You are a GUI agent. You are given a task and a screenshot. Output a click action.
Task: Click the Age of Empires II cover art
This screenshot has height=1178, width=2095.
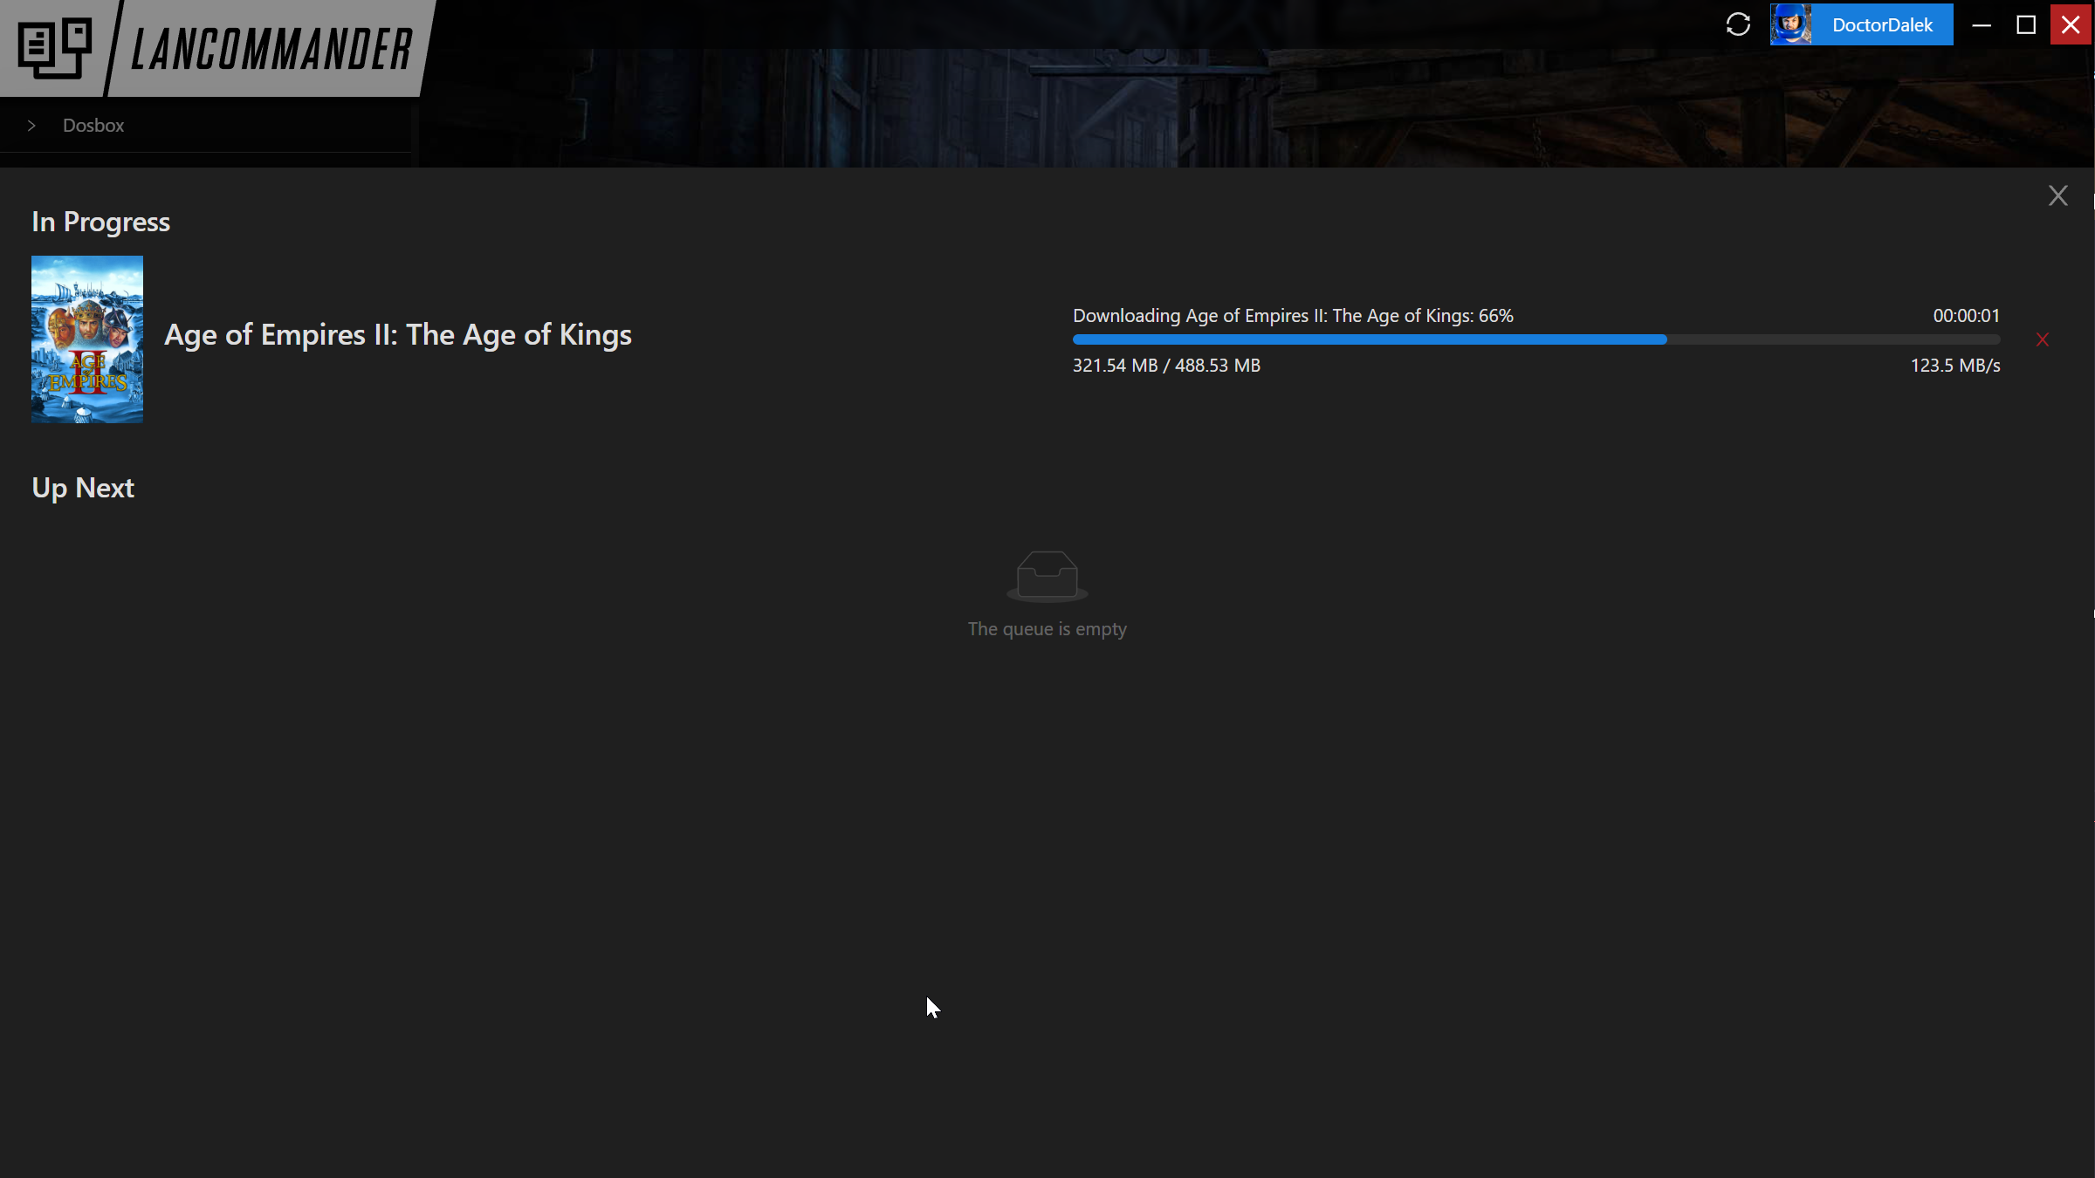[86, 339]
